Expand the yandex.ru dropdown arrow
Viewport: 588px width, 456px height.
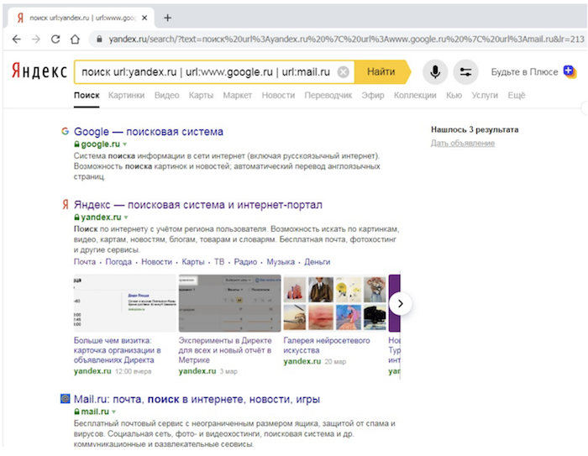coord(126,218)
